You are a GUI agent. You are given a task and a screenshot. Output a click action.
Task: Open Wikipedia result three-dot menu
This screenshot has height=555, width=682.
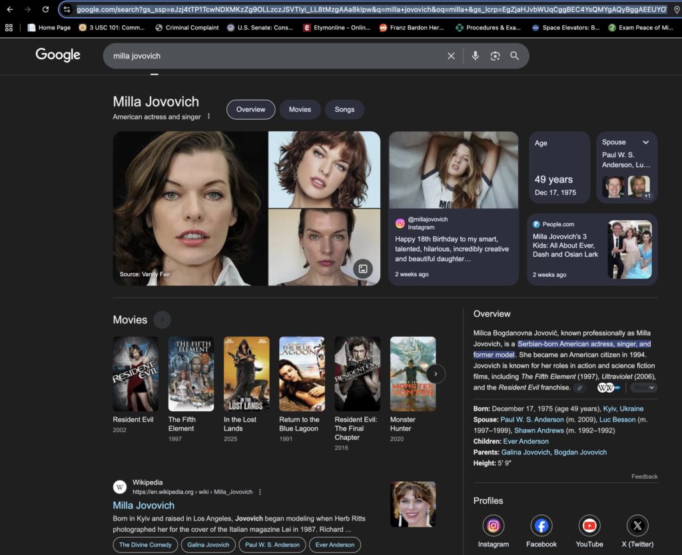pos(260,492)
